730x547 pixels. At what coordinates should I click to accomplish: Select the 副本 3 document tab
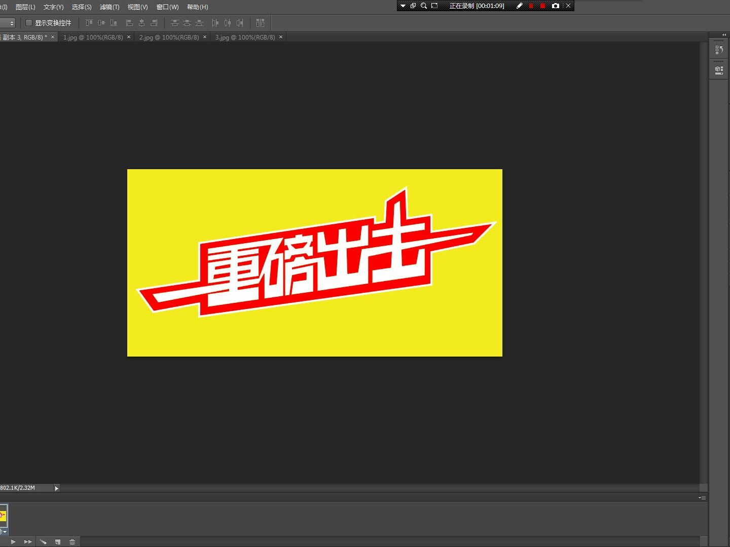point(24,37)
